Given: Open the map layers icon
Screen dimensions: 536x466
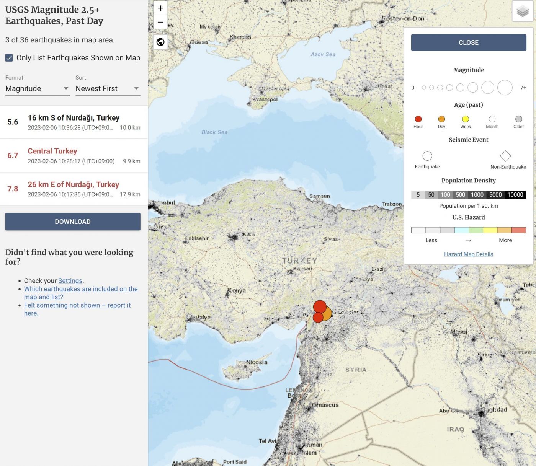Looking at the screenshot, I should tap(523, 11).
